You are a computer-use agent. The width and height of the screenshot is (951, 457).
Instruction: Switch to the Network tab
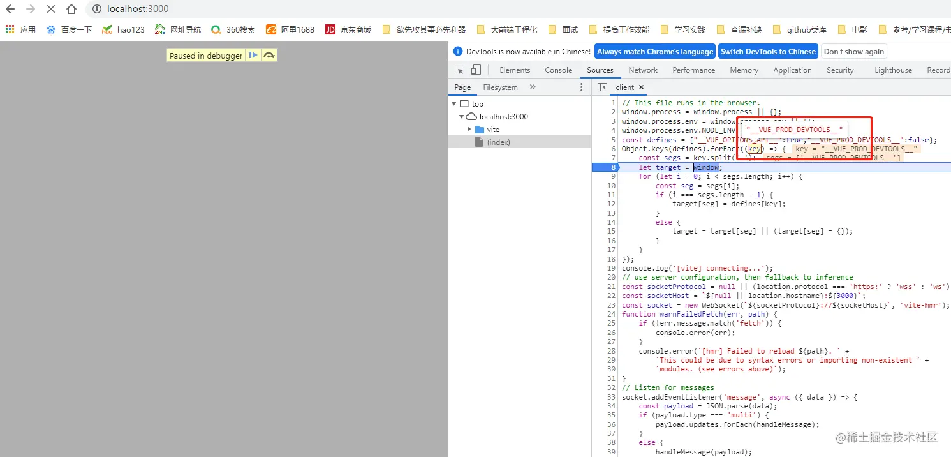tap(642, 70)
